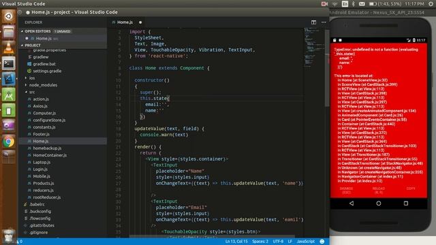Open settings.gradle file

coord(47,71)
